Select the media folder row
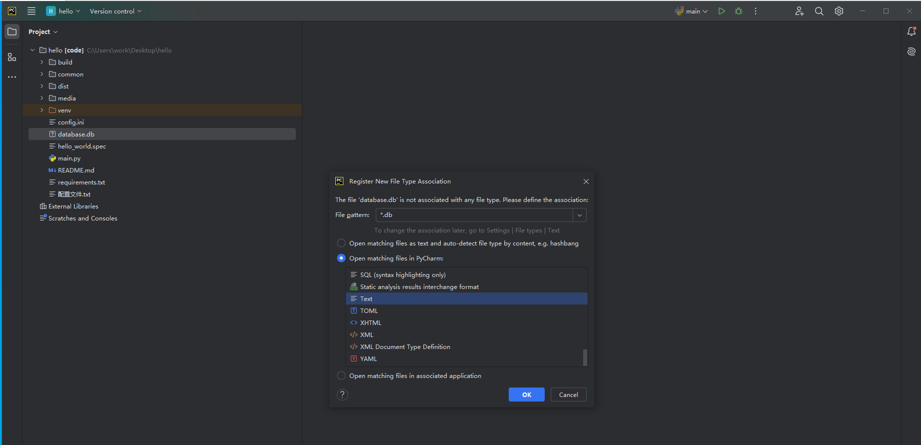The height and width of the screenshot is (445, 921). click(x=162, y=98)
